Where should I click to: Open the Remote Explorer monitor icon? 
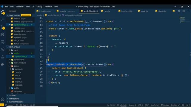point(3,42)
